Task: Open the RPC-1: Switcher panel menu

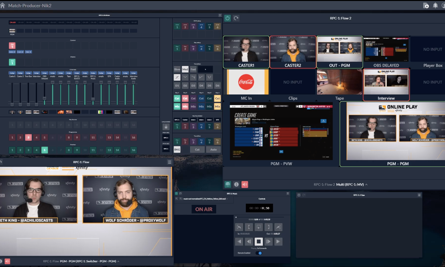Action: point(220,15)
